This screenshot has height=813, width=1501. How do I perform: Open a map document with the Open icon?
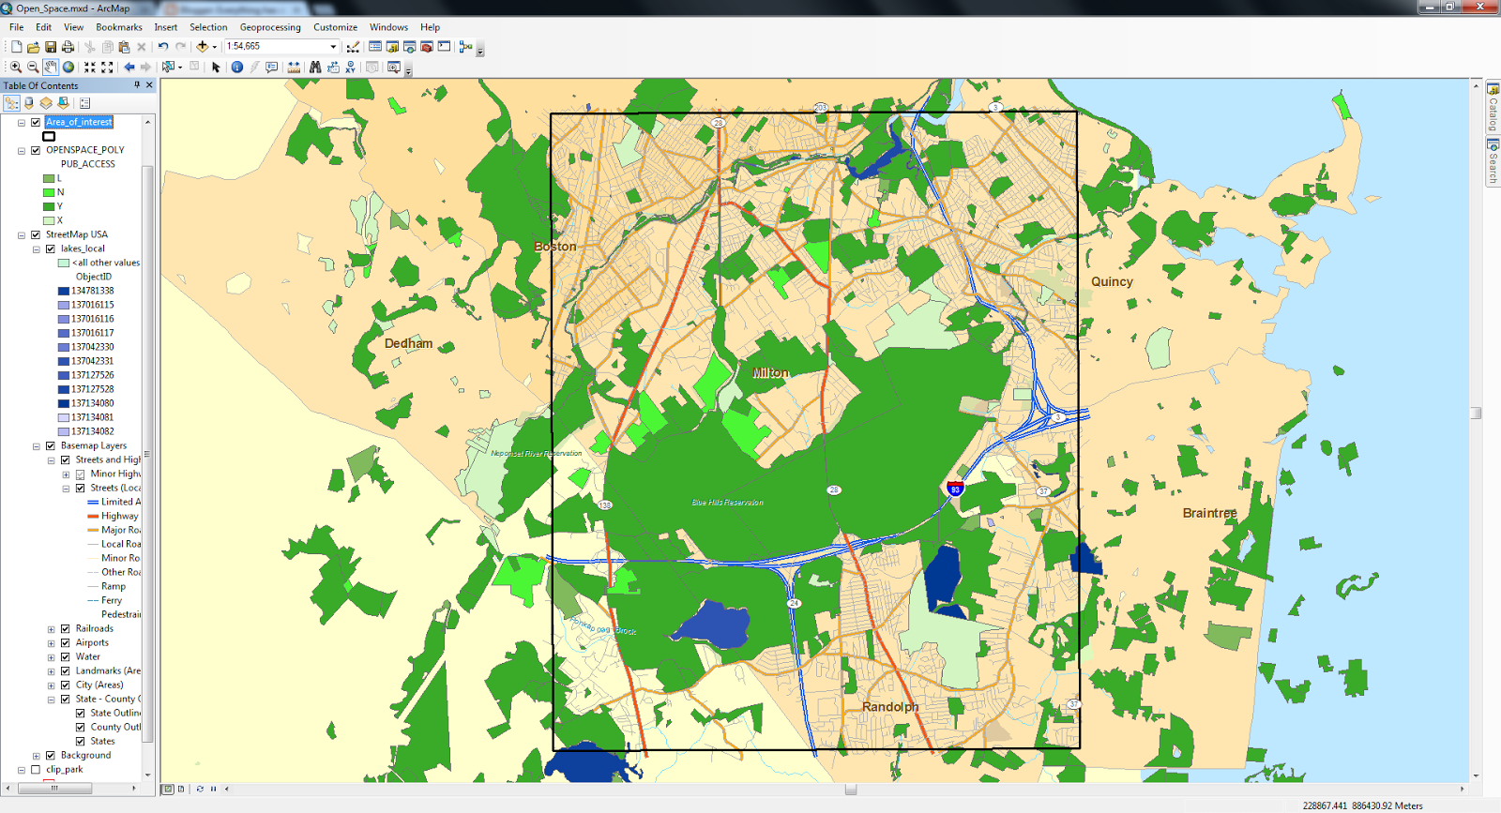pyautogui.click(x=33, y=46)
